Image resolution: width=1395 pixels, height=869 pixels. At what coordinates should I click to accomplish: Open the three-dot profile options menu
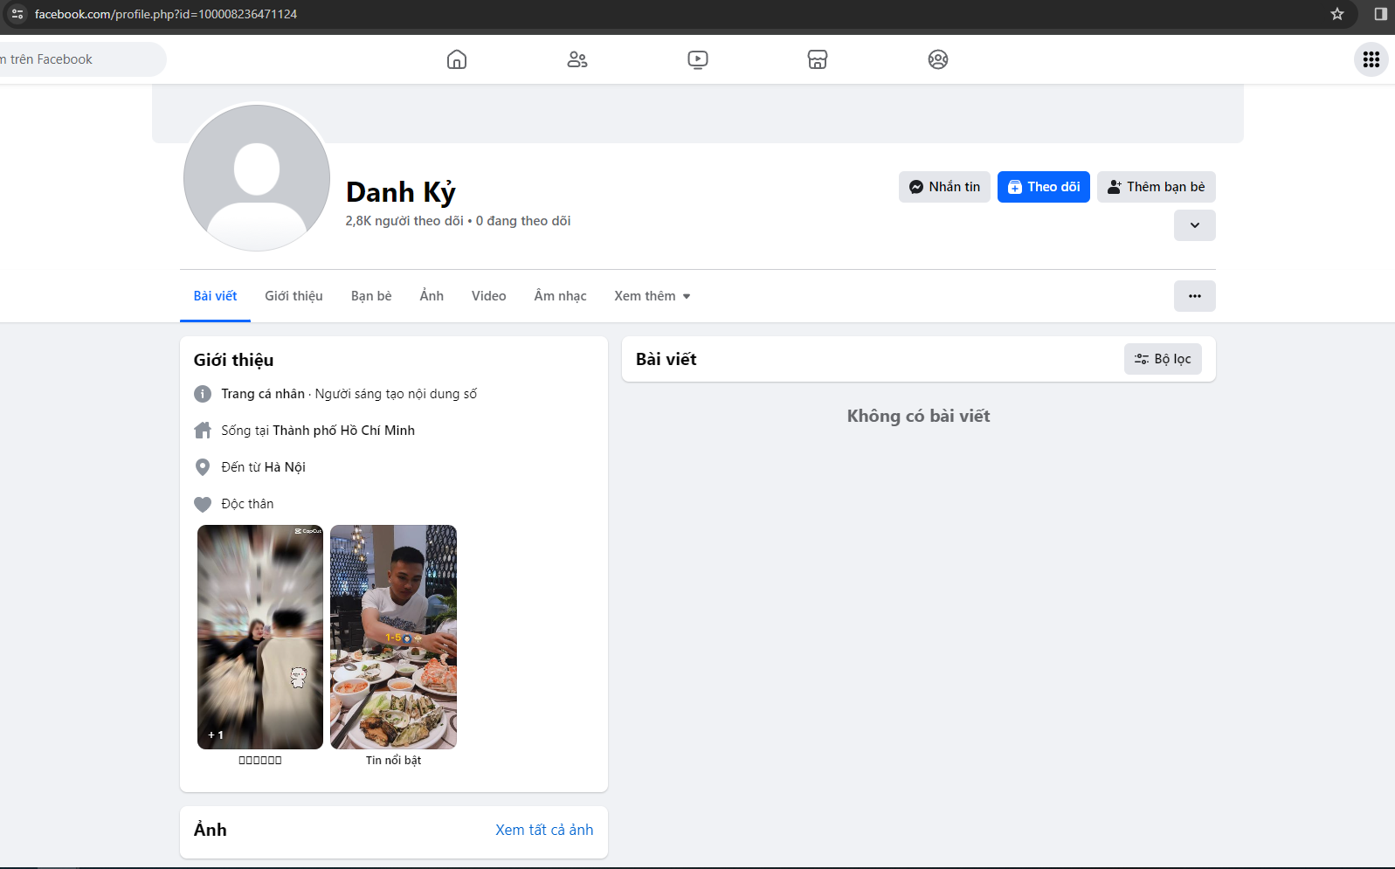[x=1194, y=296]
